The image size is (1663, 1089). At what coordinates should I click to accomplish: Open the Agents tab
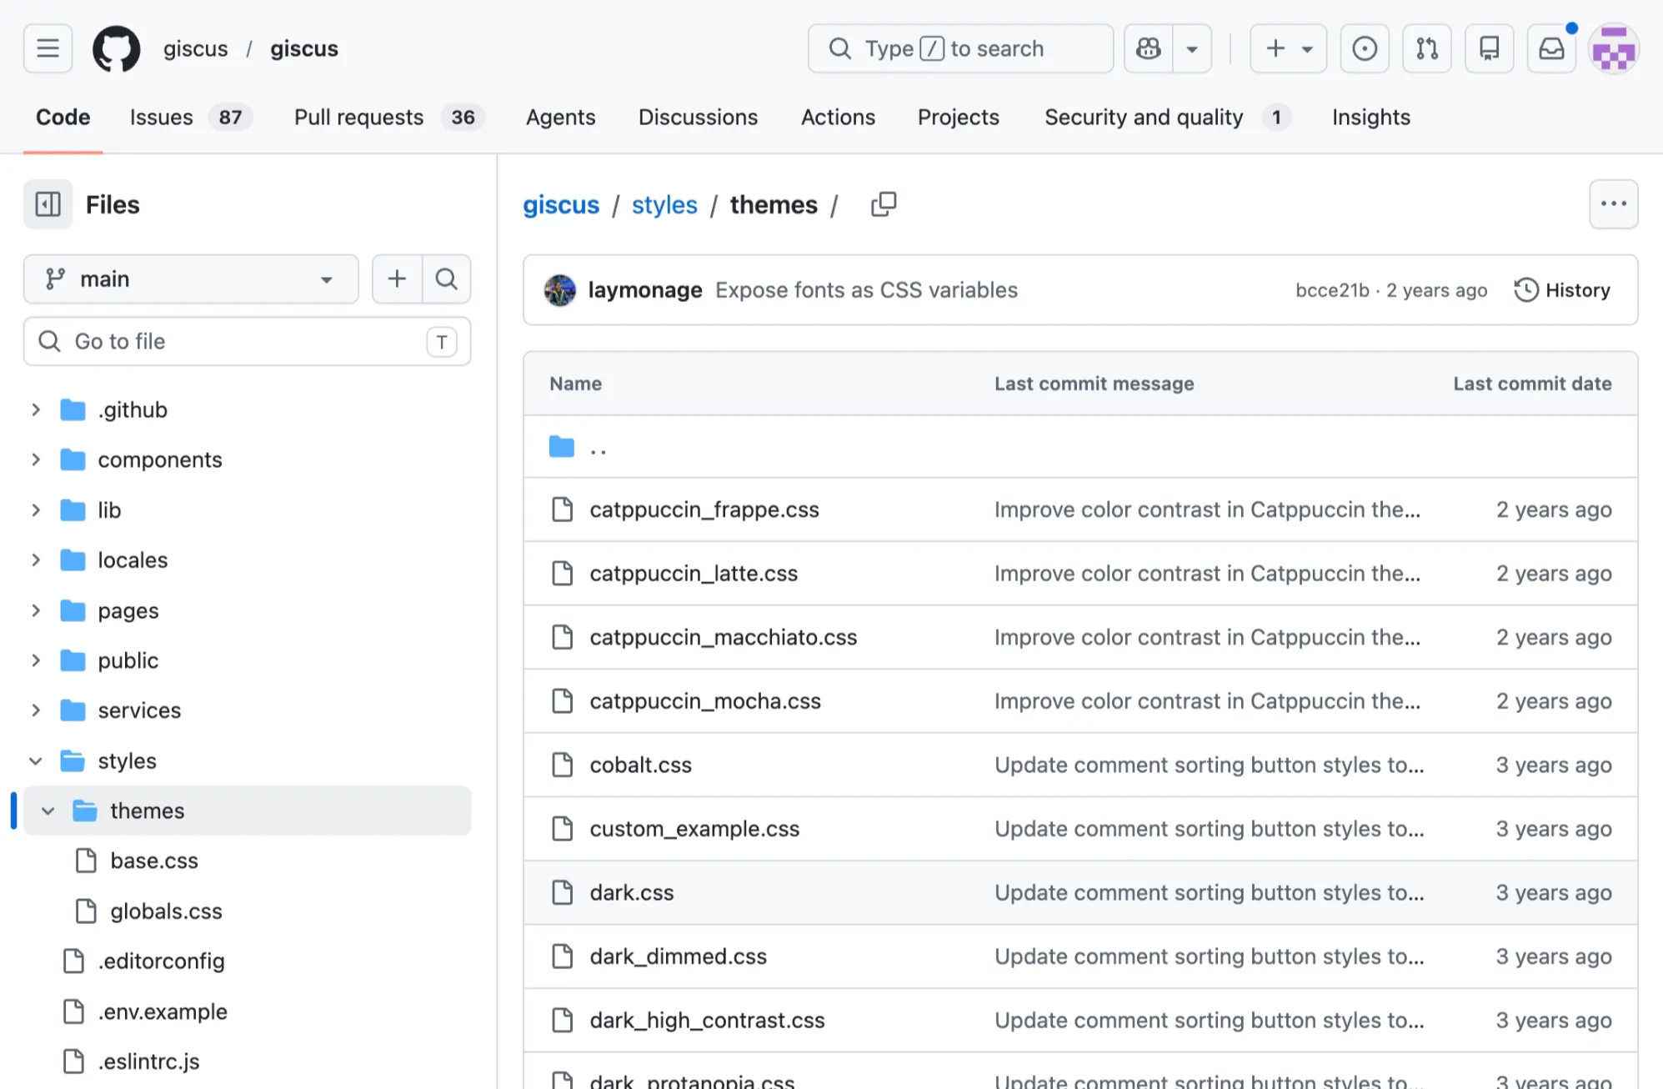[x=560, y=118]
